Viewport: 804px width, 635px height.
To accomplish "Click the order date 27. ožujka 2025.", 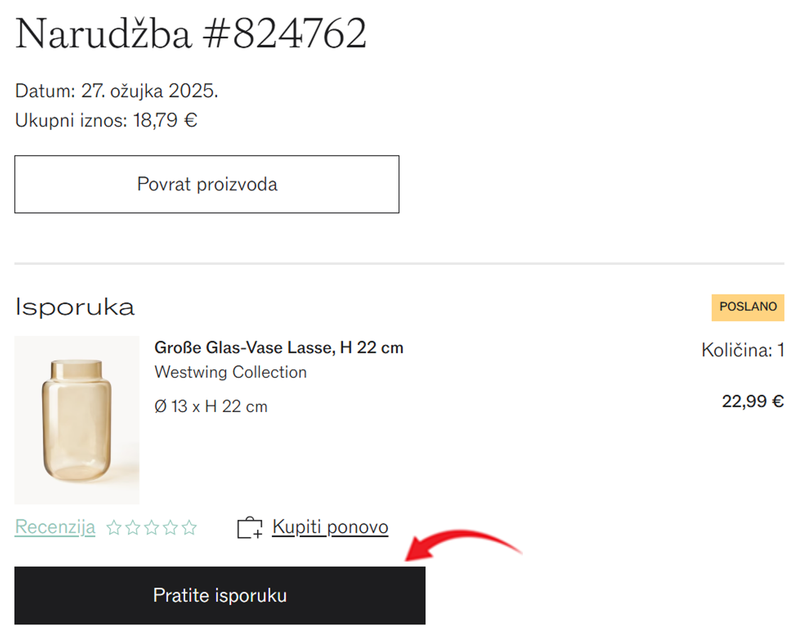I will (149, 91).
